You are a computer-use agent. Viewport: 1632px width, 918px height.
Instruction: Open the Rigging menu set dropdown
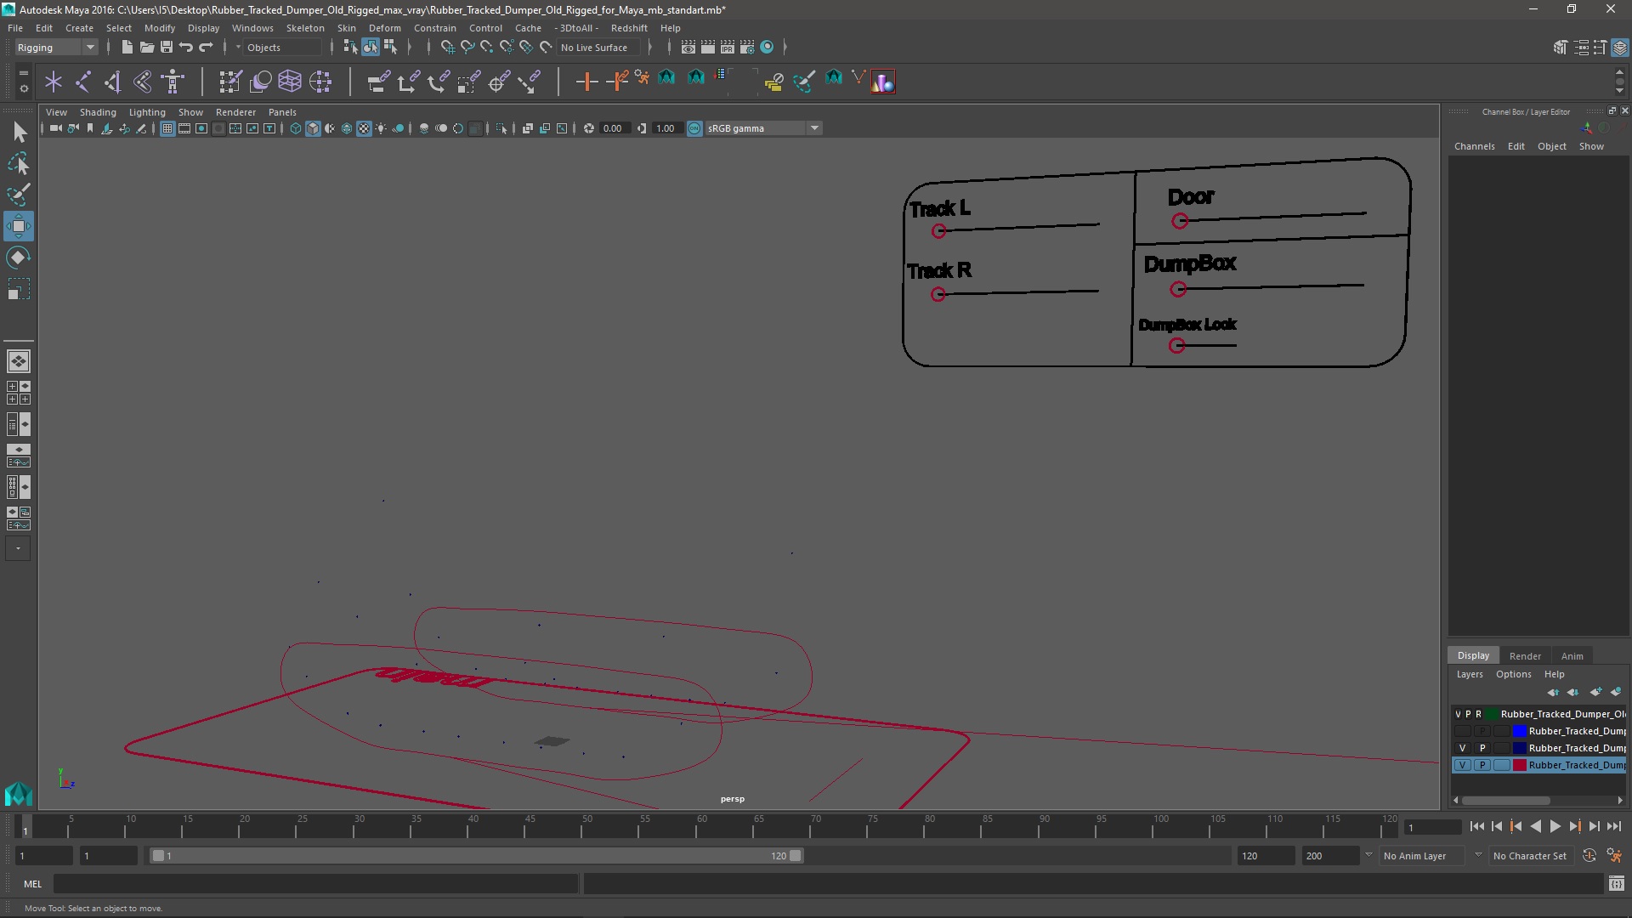[56, 48]
